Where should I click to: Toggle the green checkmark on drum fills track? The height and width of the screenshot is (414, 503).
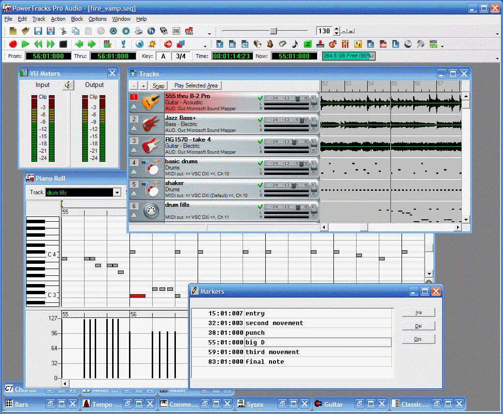[260, 207]
